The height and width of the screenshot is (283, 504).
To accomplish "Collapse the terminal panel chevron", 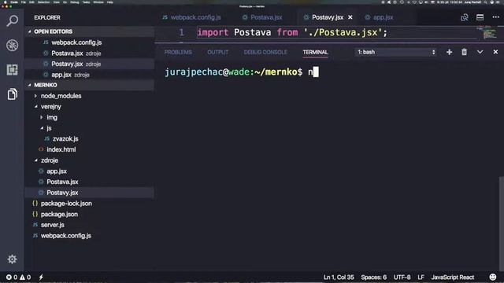I will [x=480, y=52].
